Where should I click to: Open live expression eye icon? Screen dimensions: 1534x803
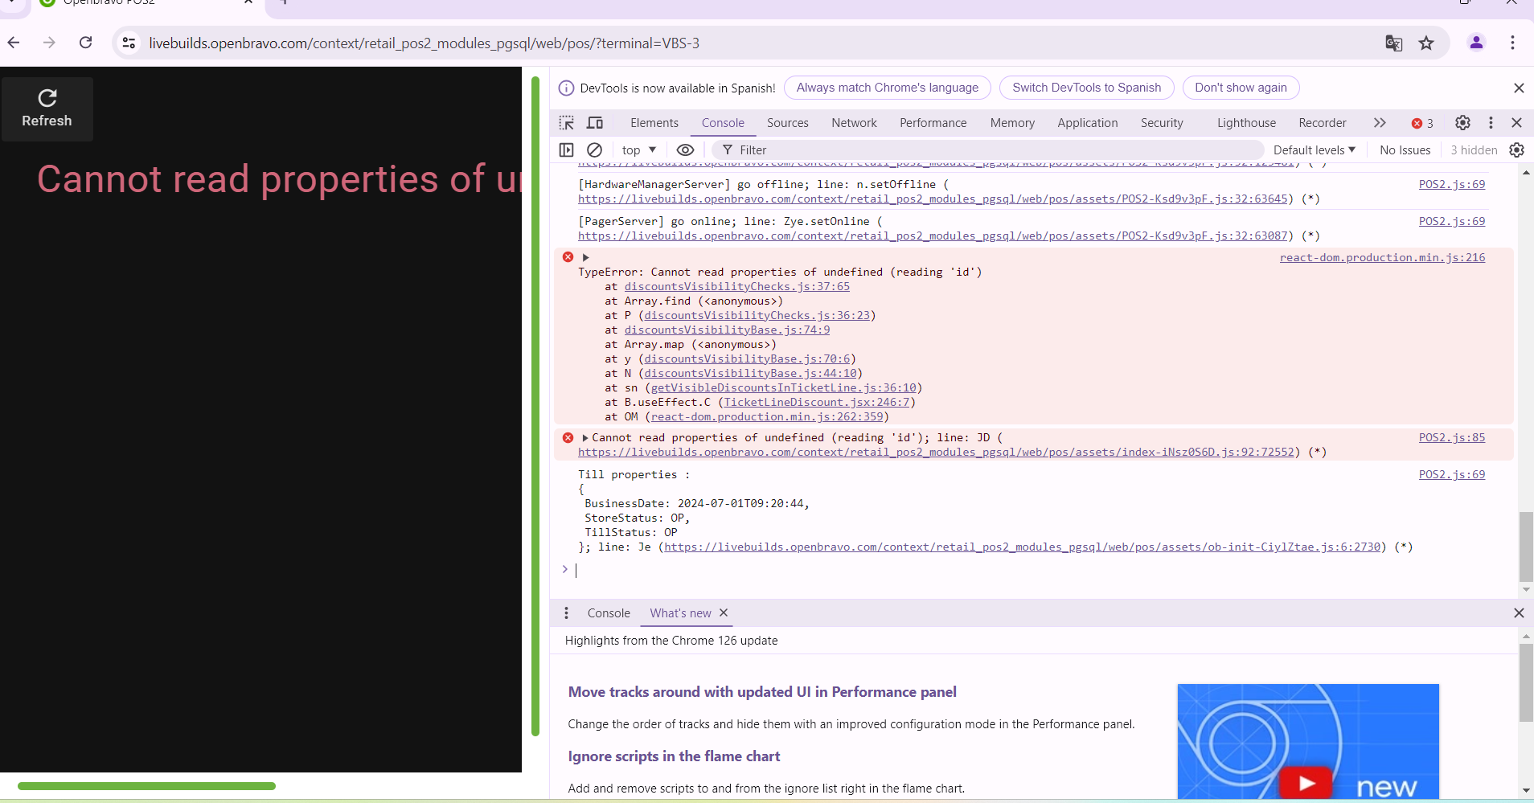click(685, 150)
